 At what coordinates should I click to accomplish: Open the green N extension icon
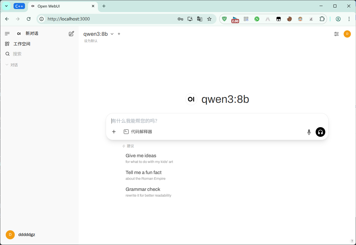click(257, 19)
